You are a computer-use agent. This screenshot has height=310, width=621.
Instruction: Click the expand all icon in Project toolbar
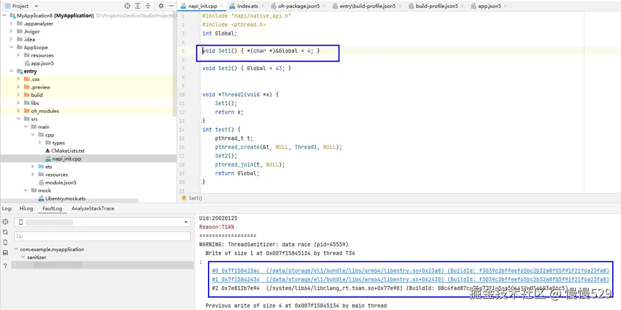click(x=138, y=6)
